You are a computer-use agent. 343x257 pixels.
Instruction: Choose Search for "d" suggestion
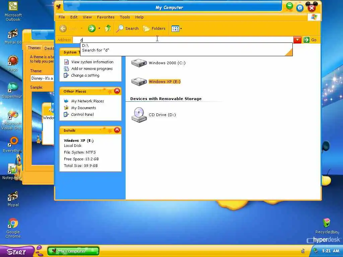point(186,50)
